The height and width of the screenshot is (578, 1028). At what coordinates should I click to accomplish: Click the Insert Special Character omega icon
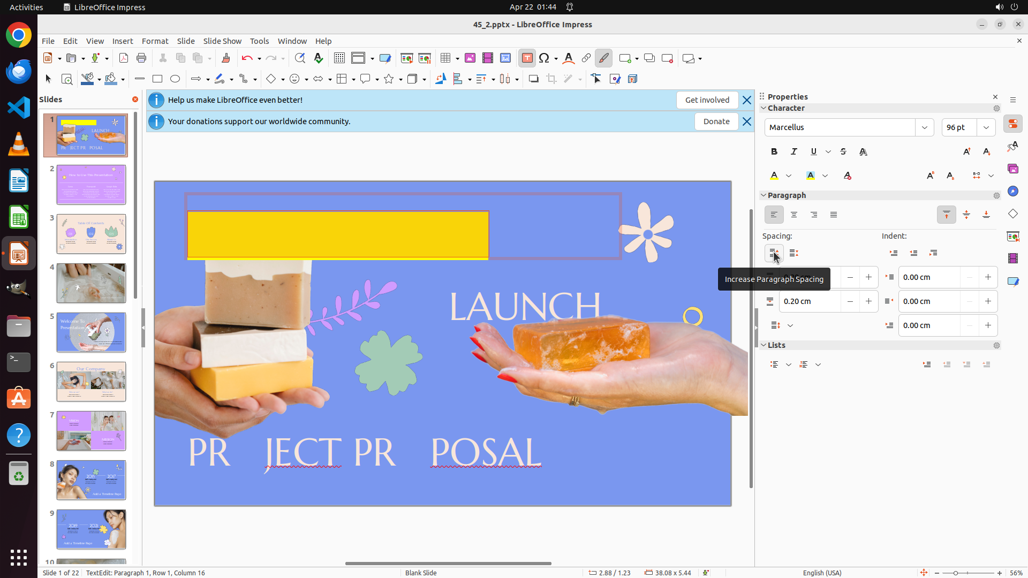click(544, 58)
